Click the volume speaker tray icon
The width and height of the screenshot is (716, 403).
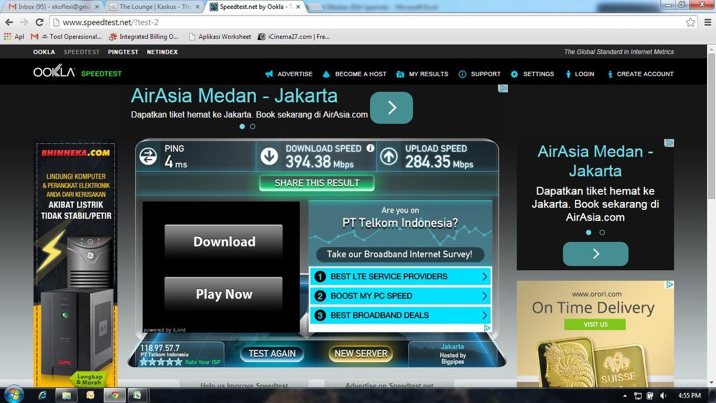coord(663,396)
